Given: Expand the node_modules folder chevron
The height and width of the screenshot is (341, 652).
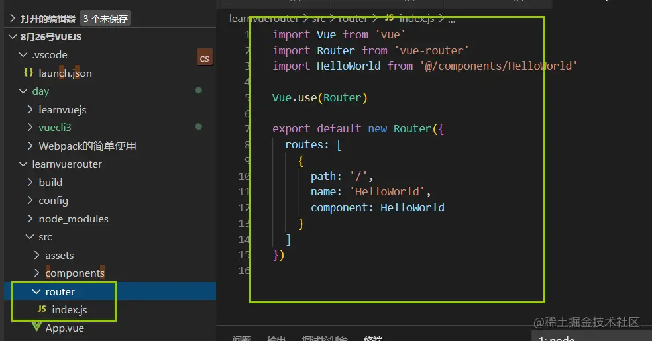Looking at the screenshot, I should [x=30, y=219].
